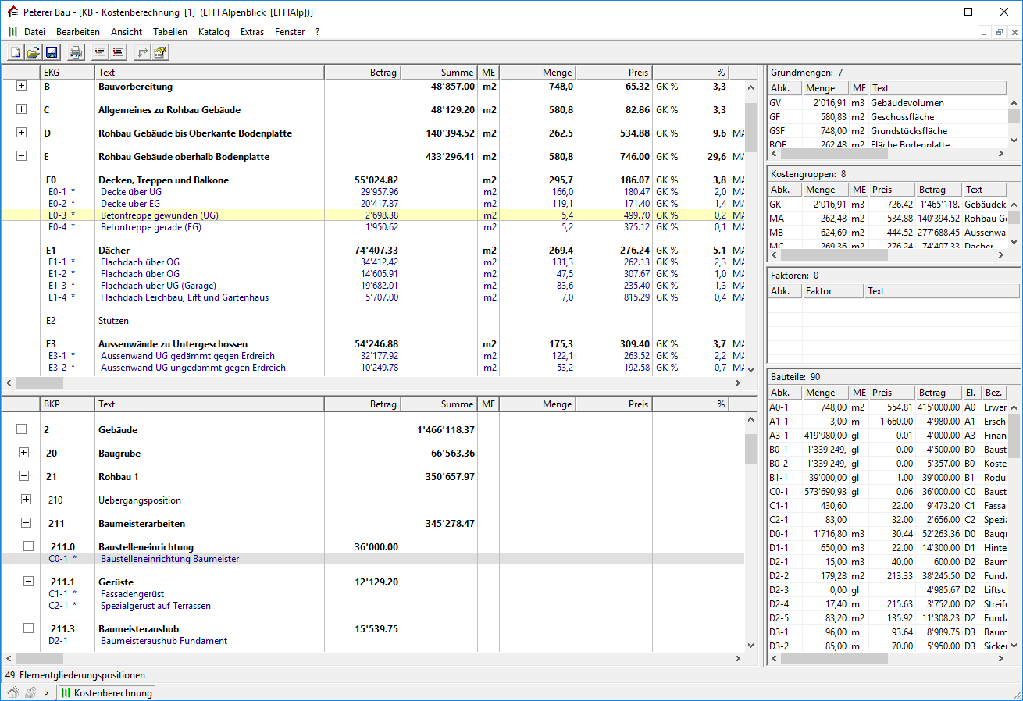The image size is (1023, 701).
Task: Click the open folder toolbar icon
Action: click(x=34, y=52)
